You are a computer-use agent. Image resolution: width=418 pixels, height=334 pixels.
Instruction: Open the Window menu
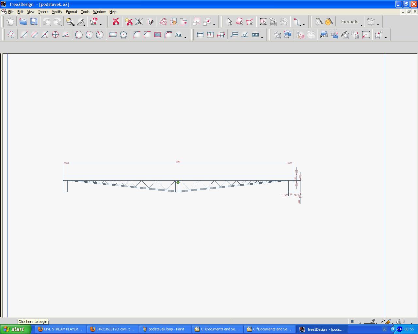(x=99, y=12)
